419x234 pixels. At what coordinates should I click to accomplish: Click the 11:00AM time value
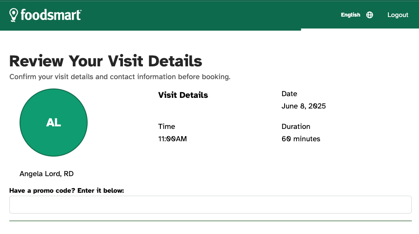172,139
